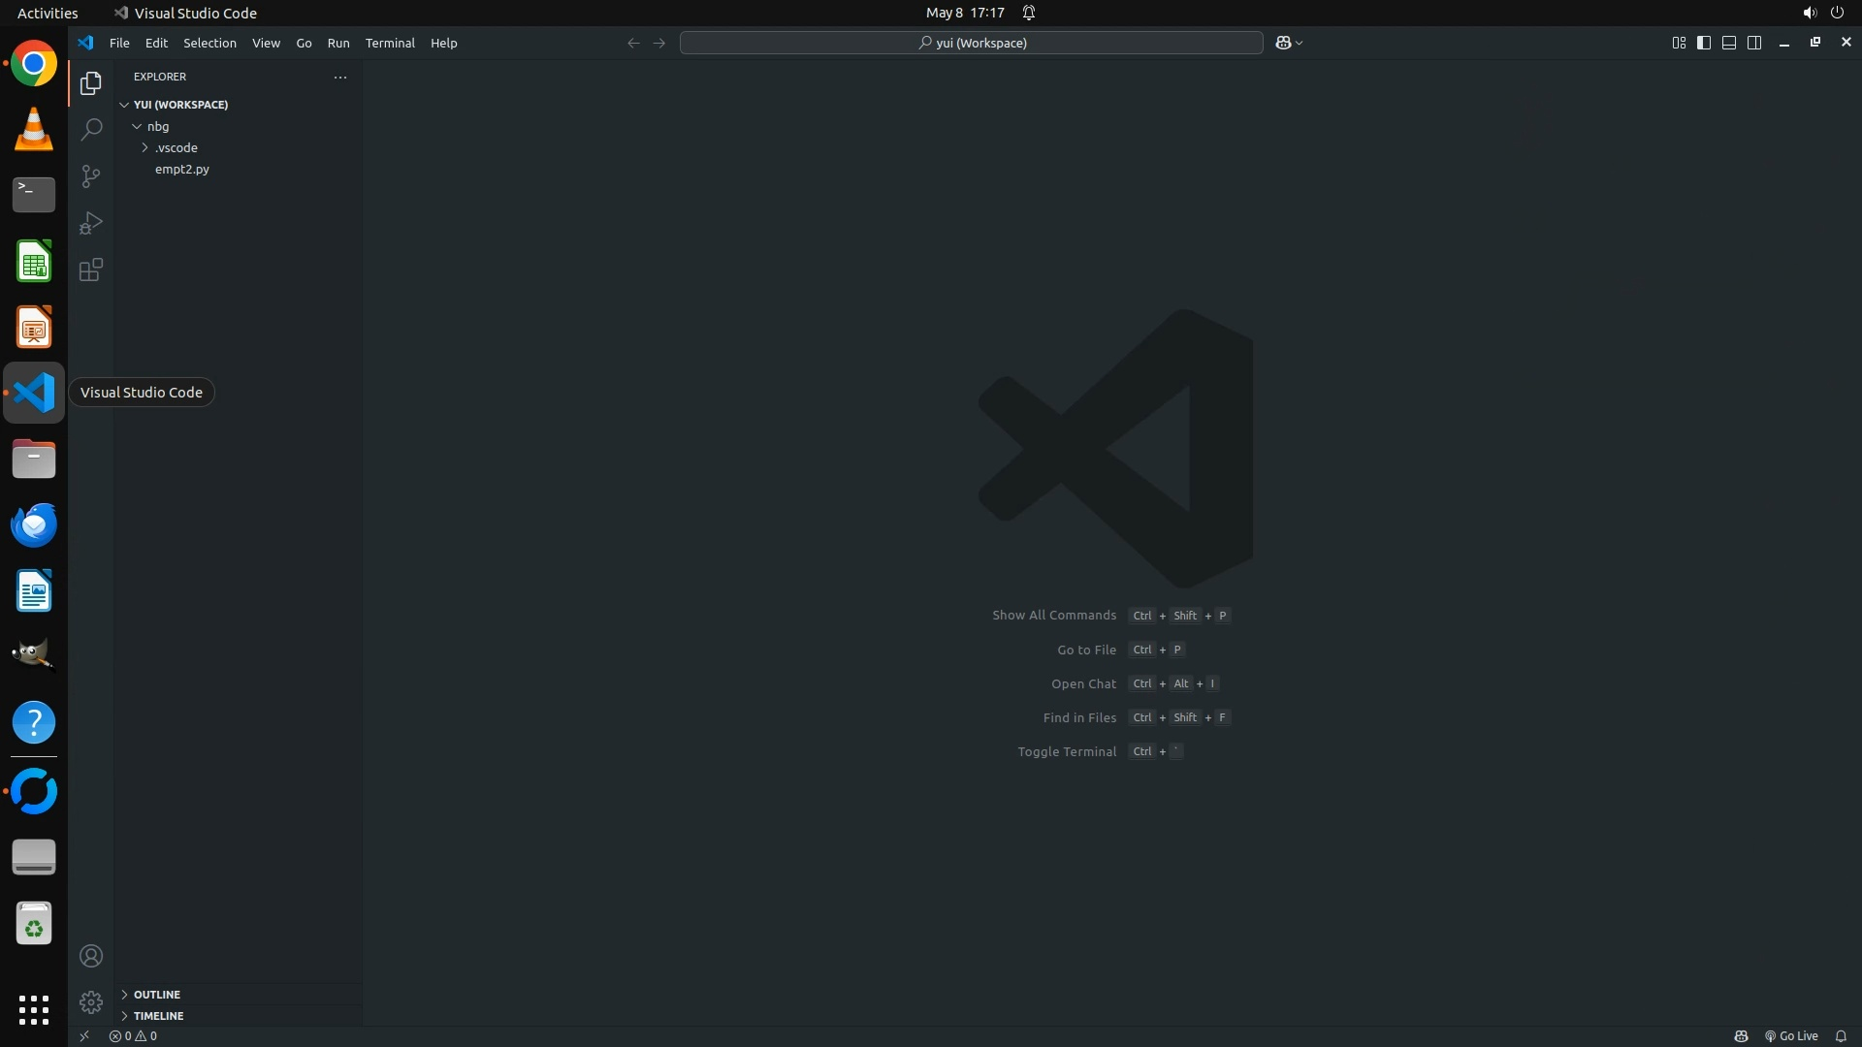Screen dimensions: 1862x1047
Task: Open the Search view in activity bar
Action: click(91, 129)
